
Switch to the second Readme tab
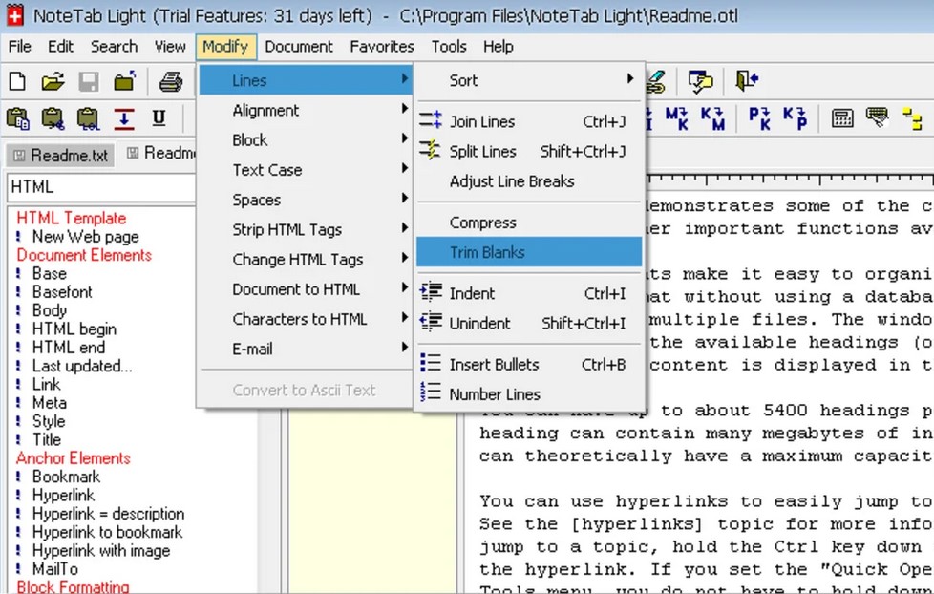point(159,153)
